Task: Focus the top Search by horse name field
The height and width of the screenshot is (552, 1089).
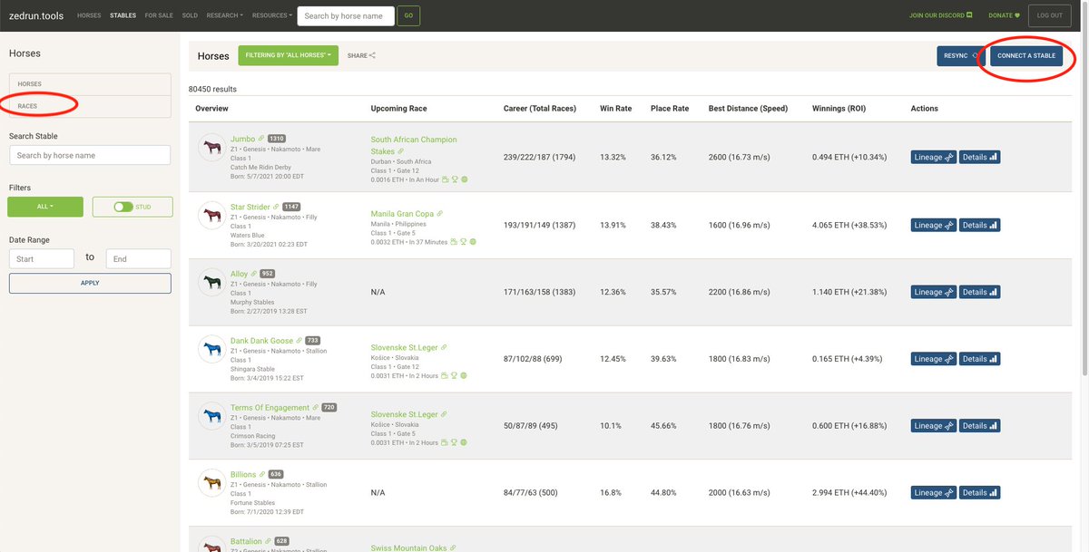Action: pyautogui.click(x=346, y=15)
